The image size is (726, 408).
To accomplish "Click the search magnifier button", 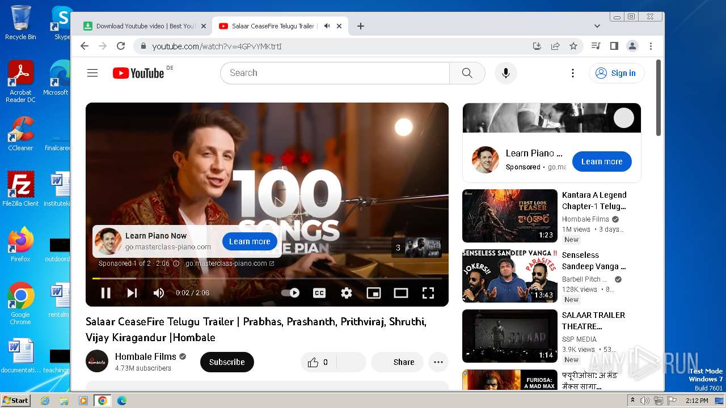I will point(467,73).
